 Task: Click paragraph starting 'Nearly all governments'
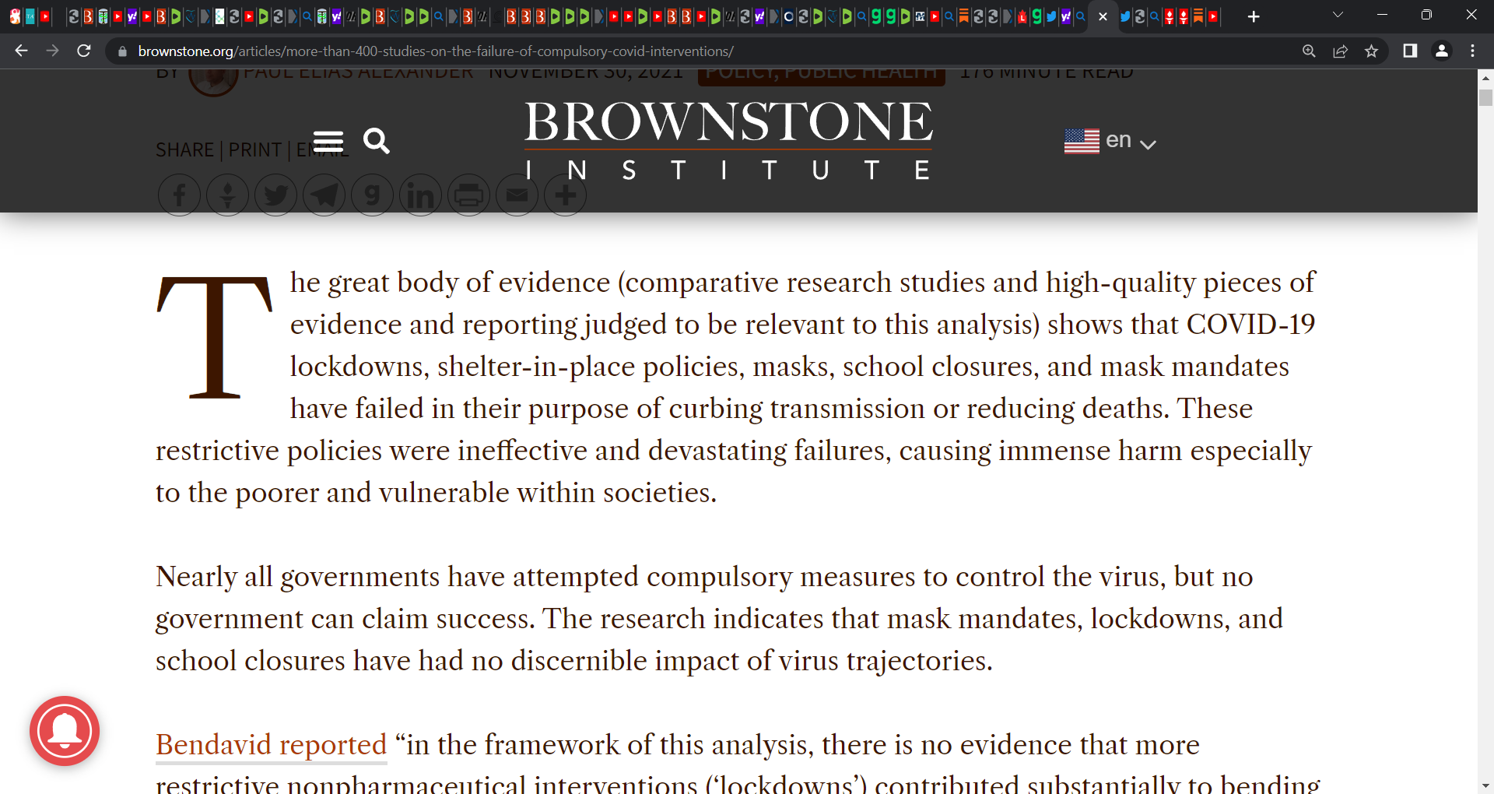(719, 619)
